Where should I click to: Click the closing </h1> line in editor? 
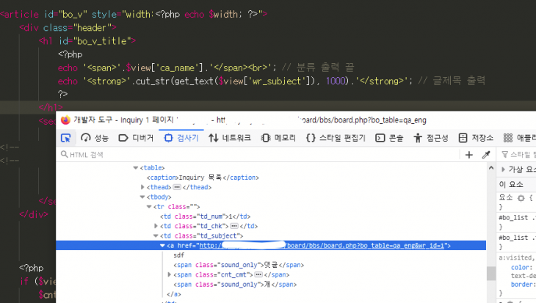[51, 107]
